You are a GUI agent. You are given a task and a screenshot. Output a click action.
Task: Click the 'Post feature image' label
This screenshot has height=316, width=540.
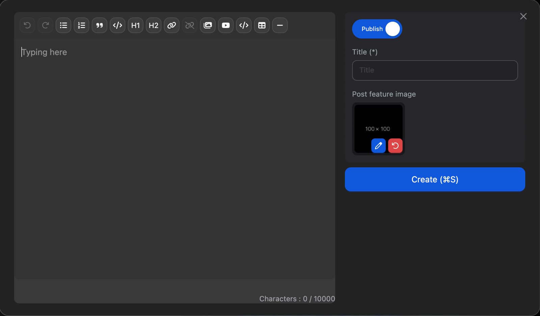click(384, 94)
